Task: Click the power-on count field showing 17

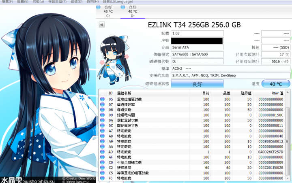Action: point(276,54)
